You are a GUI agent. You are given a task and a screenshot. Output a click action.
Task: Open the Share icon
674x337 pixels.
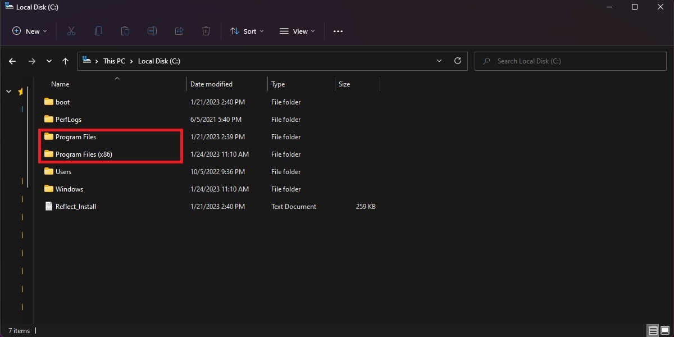coord(179,31)
